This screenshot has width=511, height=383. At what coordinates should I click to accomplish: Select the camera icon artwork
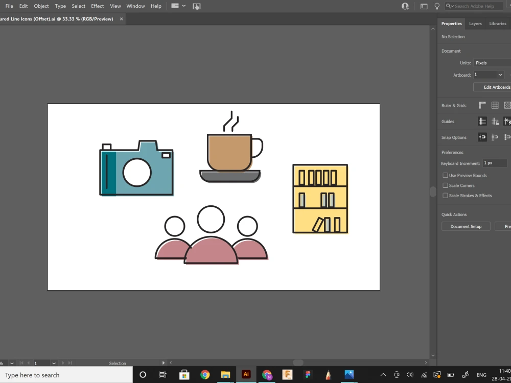click(x=136, y=168)
